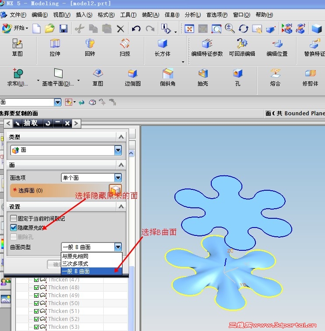Toggle the Thicken (51) feature checkbox
The image size is (325, 331).
pos(36,311)
